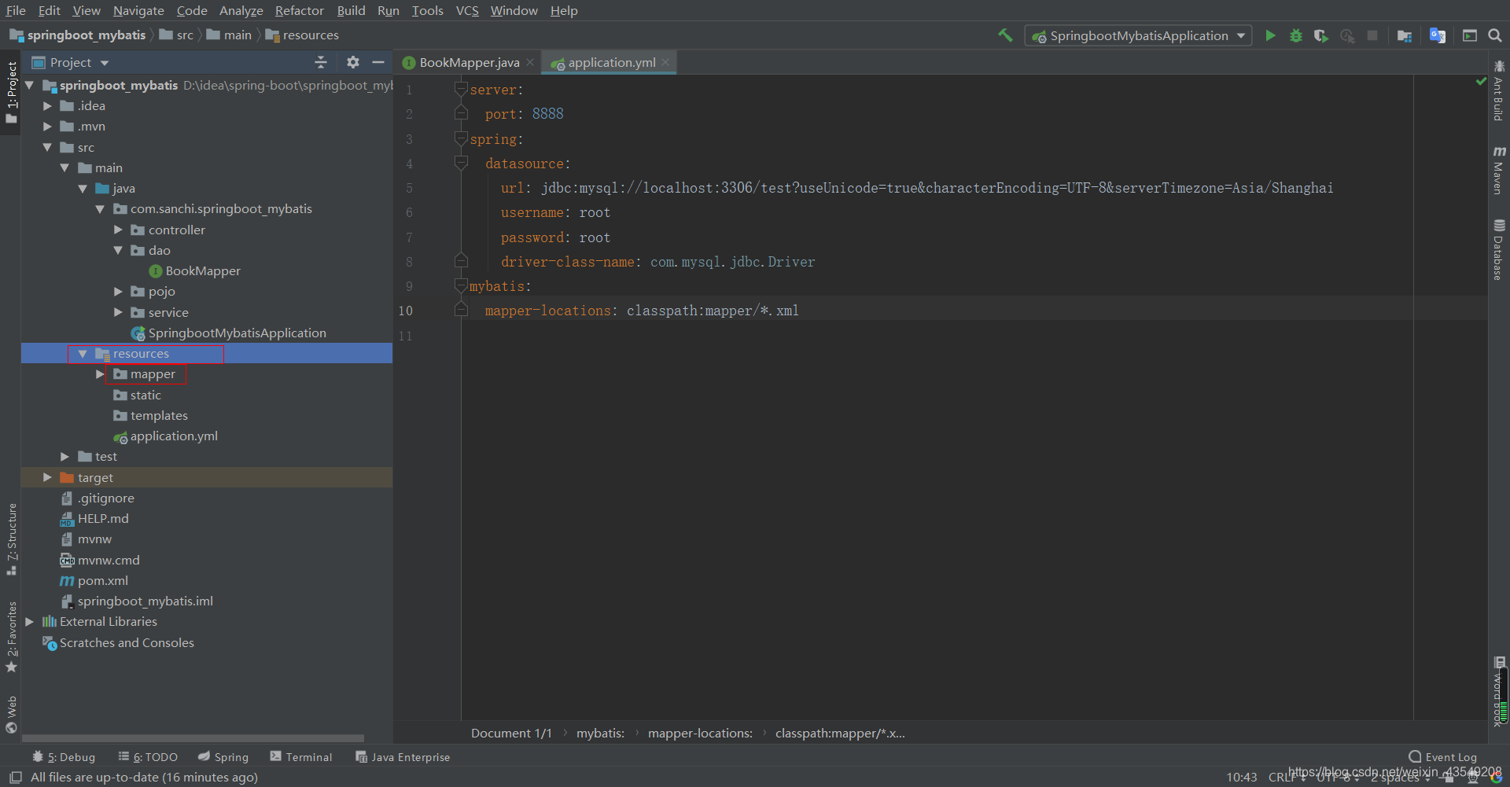Toggle the 2: Favorites tool window
Viewport: 1510px width, 787px height.
(11, 637)
